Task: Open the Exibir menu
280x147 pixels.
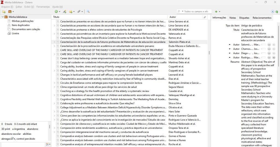Action: pos(29,7)
